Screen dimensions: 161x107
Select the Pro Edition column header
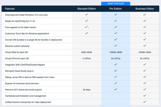pyautogui.click(x=116, y=9)
